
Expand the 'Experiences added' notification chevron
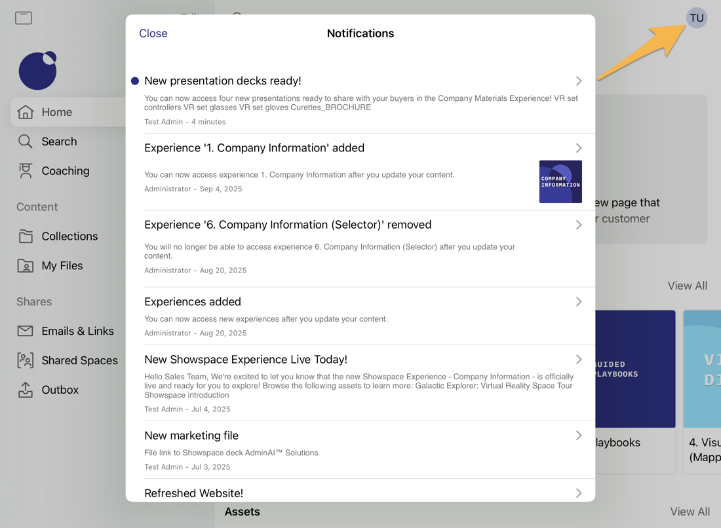click(579, 301)
